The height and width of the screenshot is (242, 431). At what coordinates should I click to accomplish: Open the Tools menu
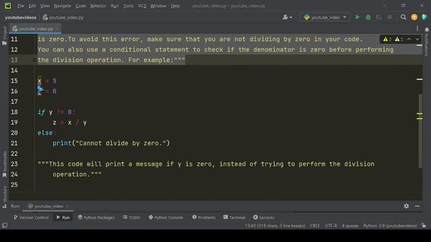point(128,6)
